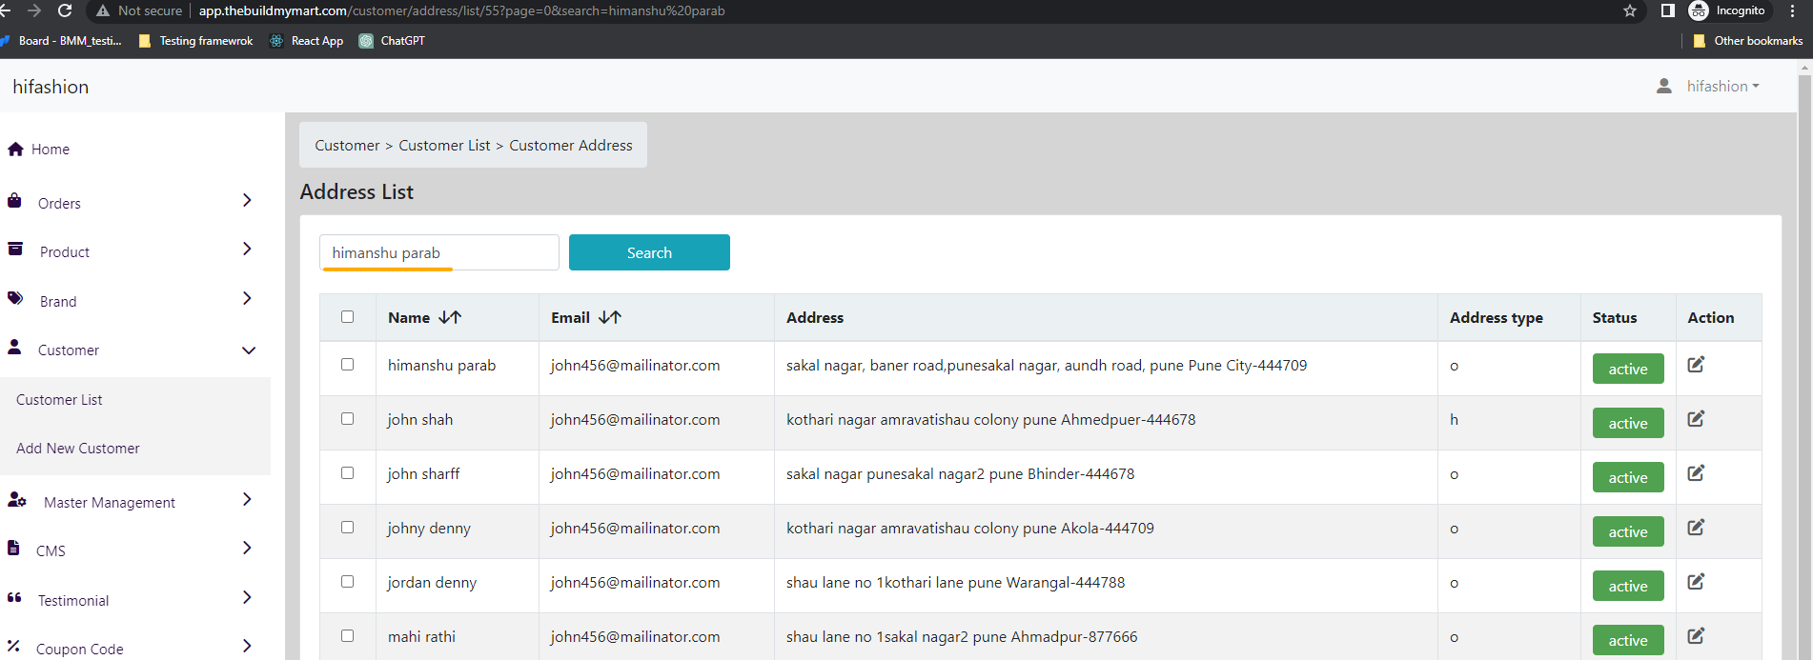Open Other bookmarks folder
This screenshot has height=660, width=1813.
click(1748, 41)
